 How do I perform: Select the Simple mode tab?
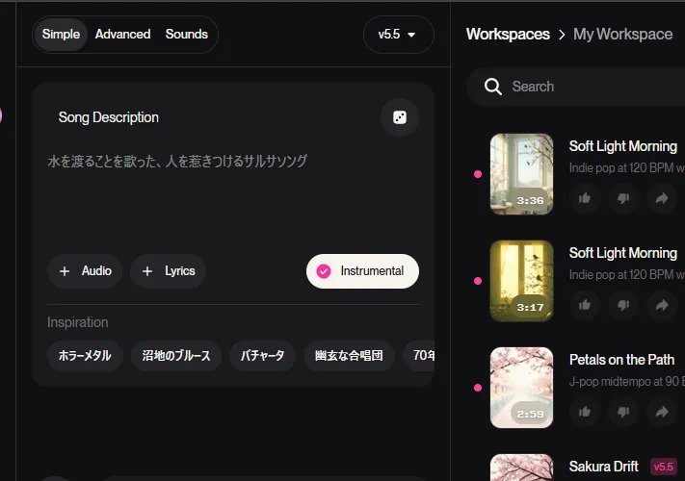pos(61,35)
